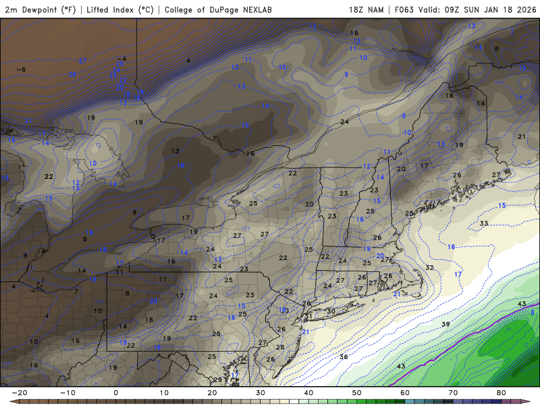Click the "32" dewpoint value near Cape Cod
540x405 pixels.
coord(429,267)
